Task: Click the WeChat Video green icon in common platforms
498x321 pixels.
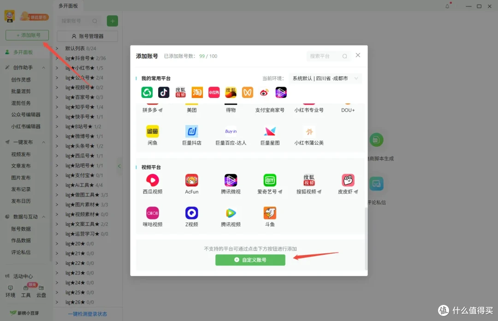Action: point(147,92)
